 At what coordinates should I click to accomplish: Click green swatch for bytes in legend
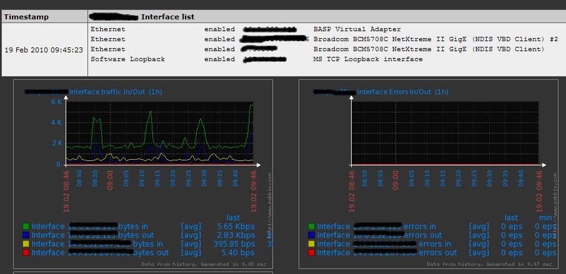tap(26, 227)
